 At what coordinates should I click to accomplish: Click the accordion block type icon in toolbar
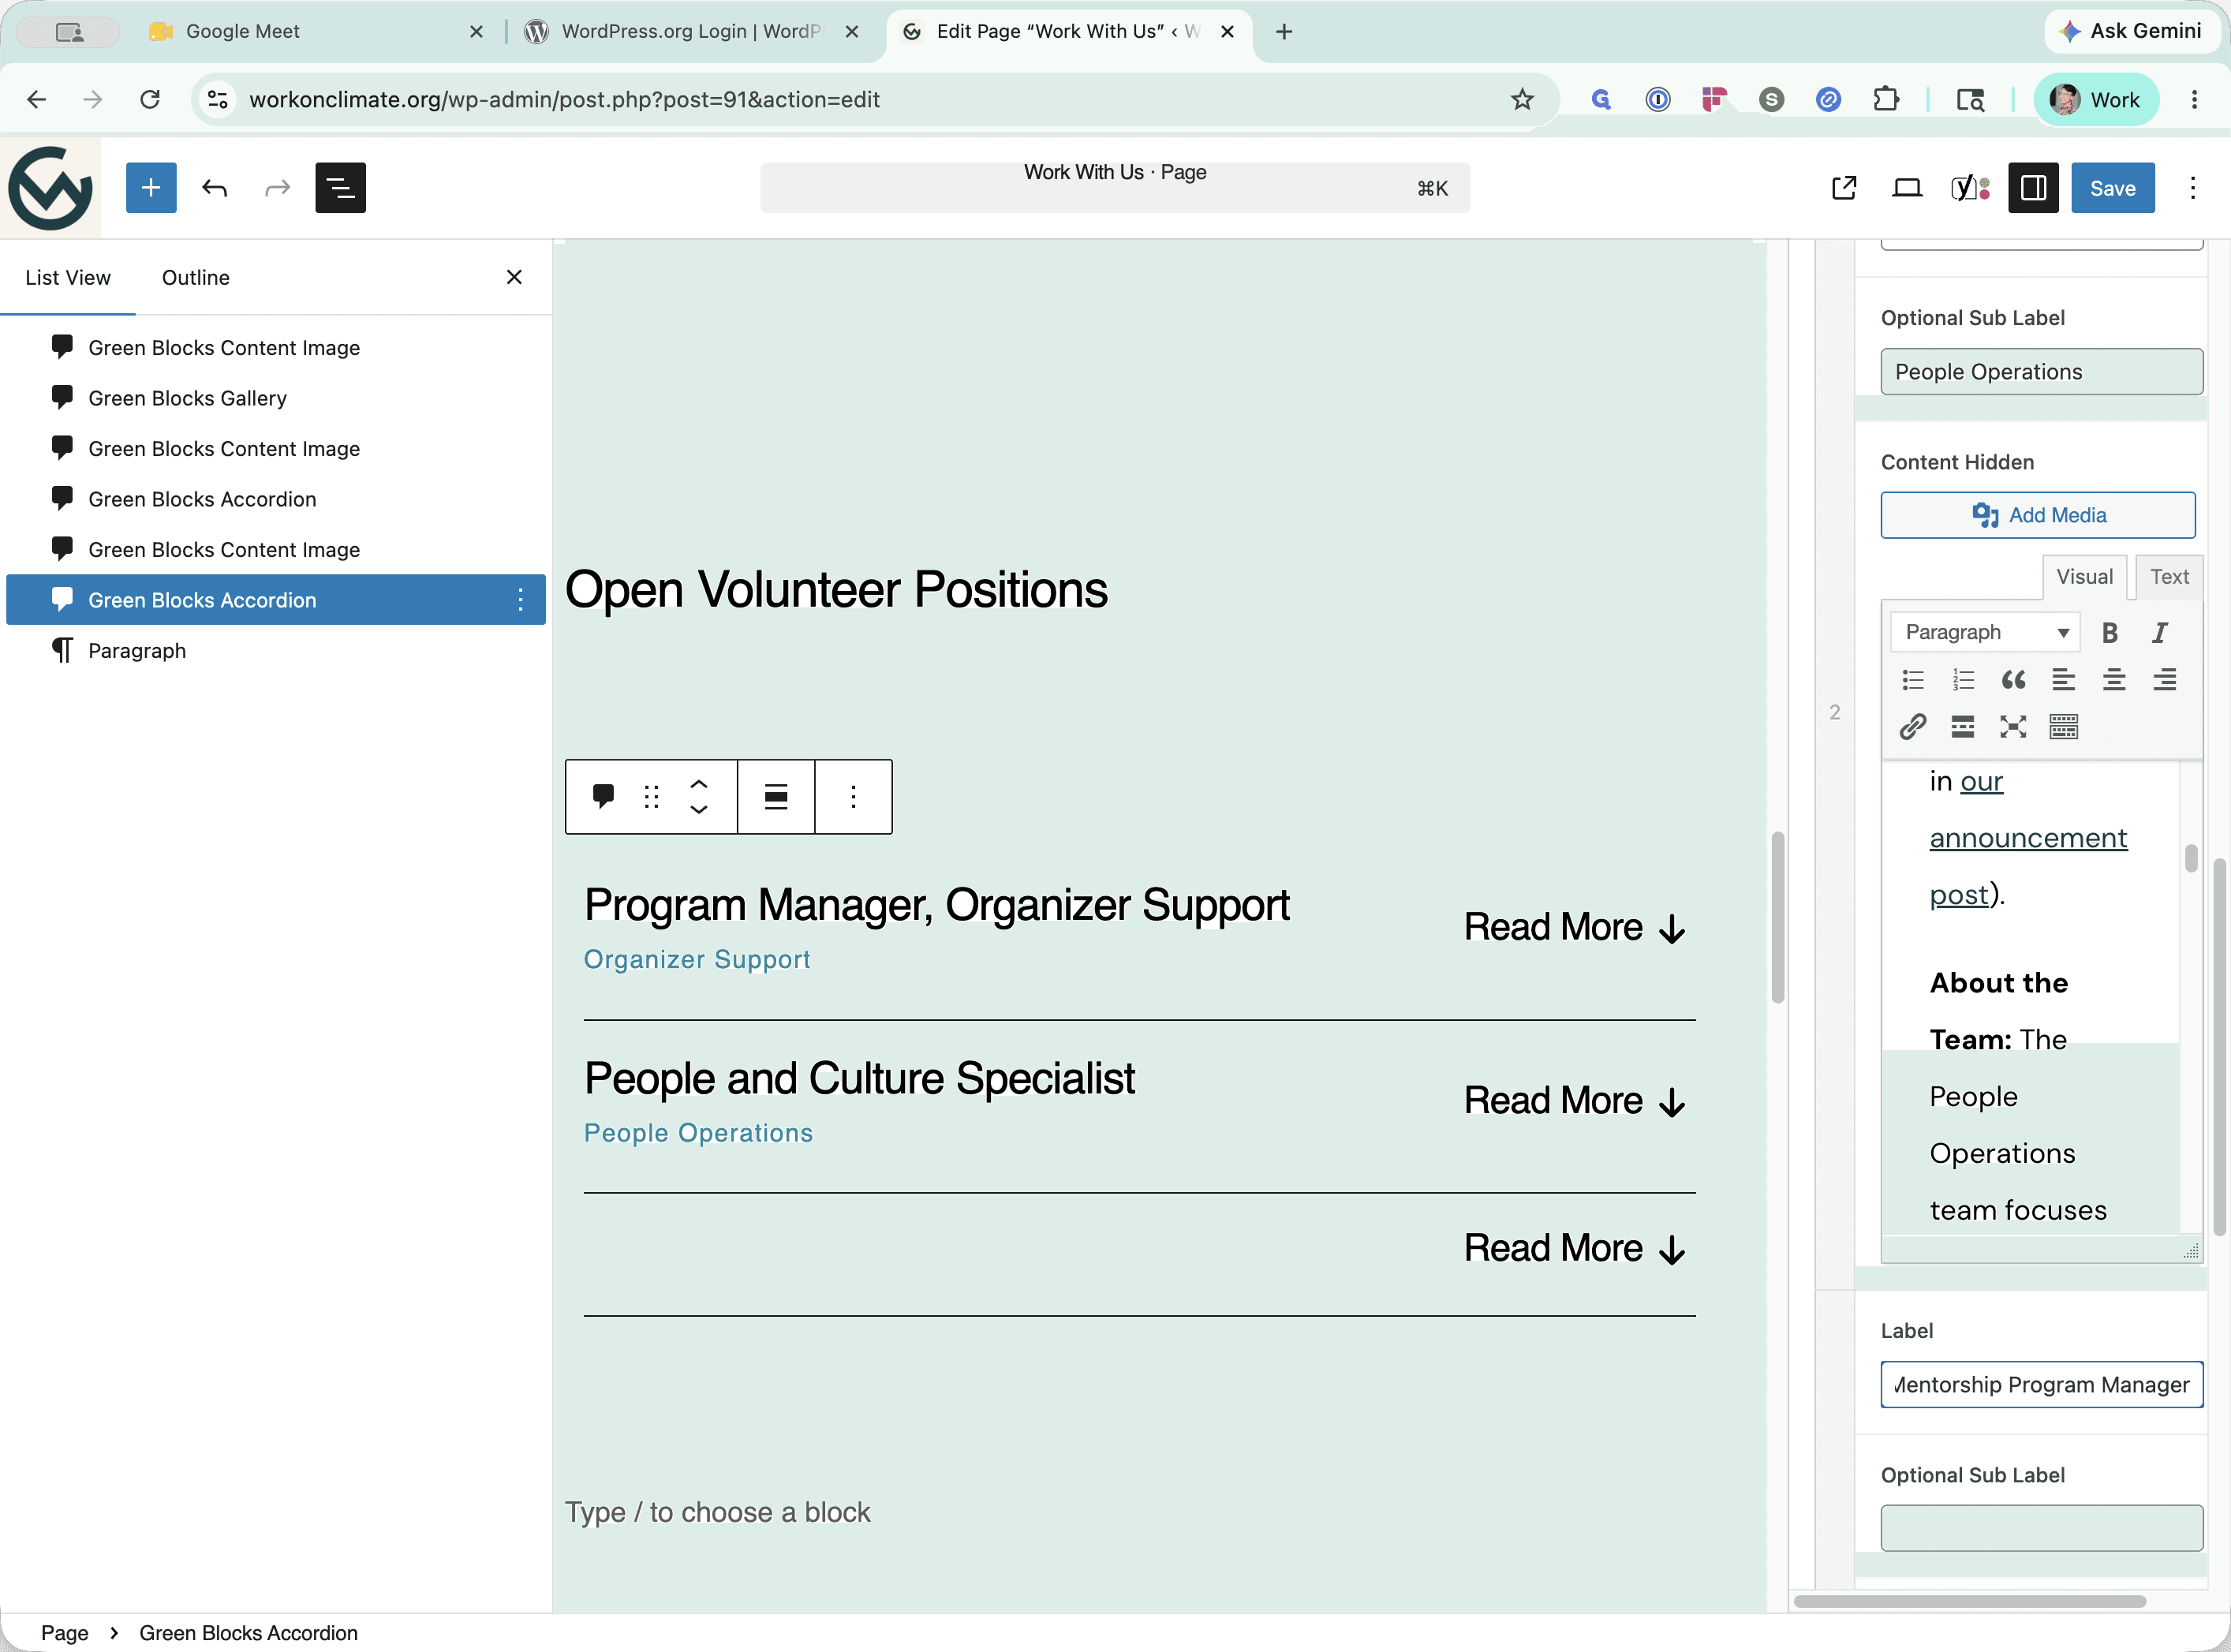pos(603,797)
